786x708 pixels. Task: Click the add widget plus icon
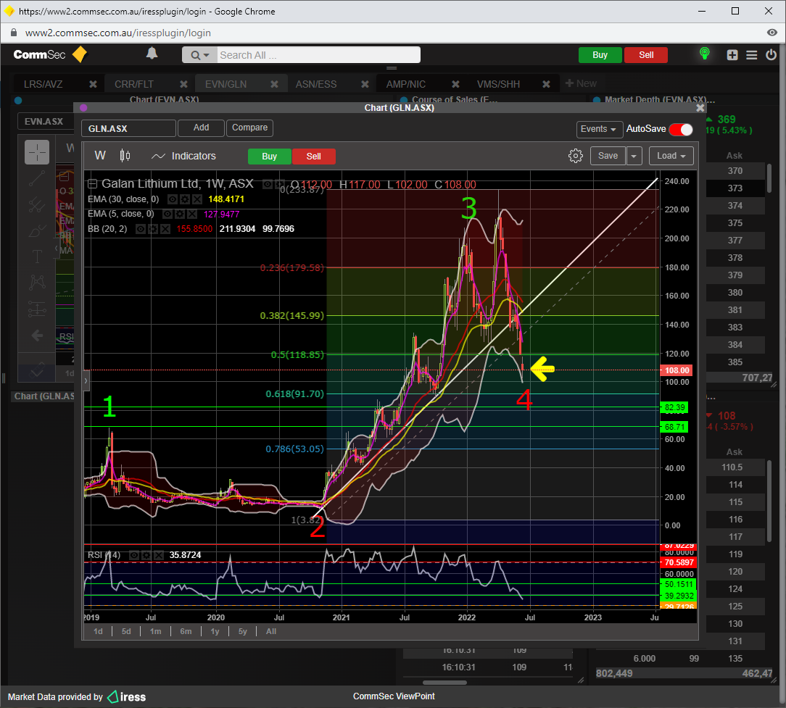pos(732,55)
